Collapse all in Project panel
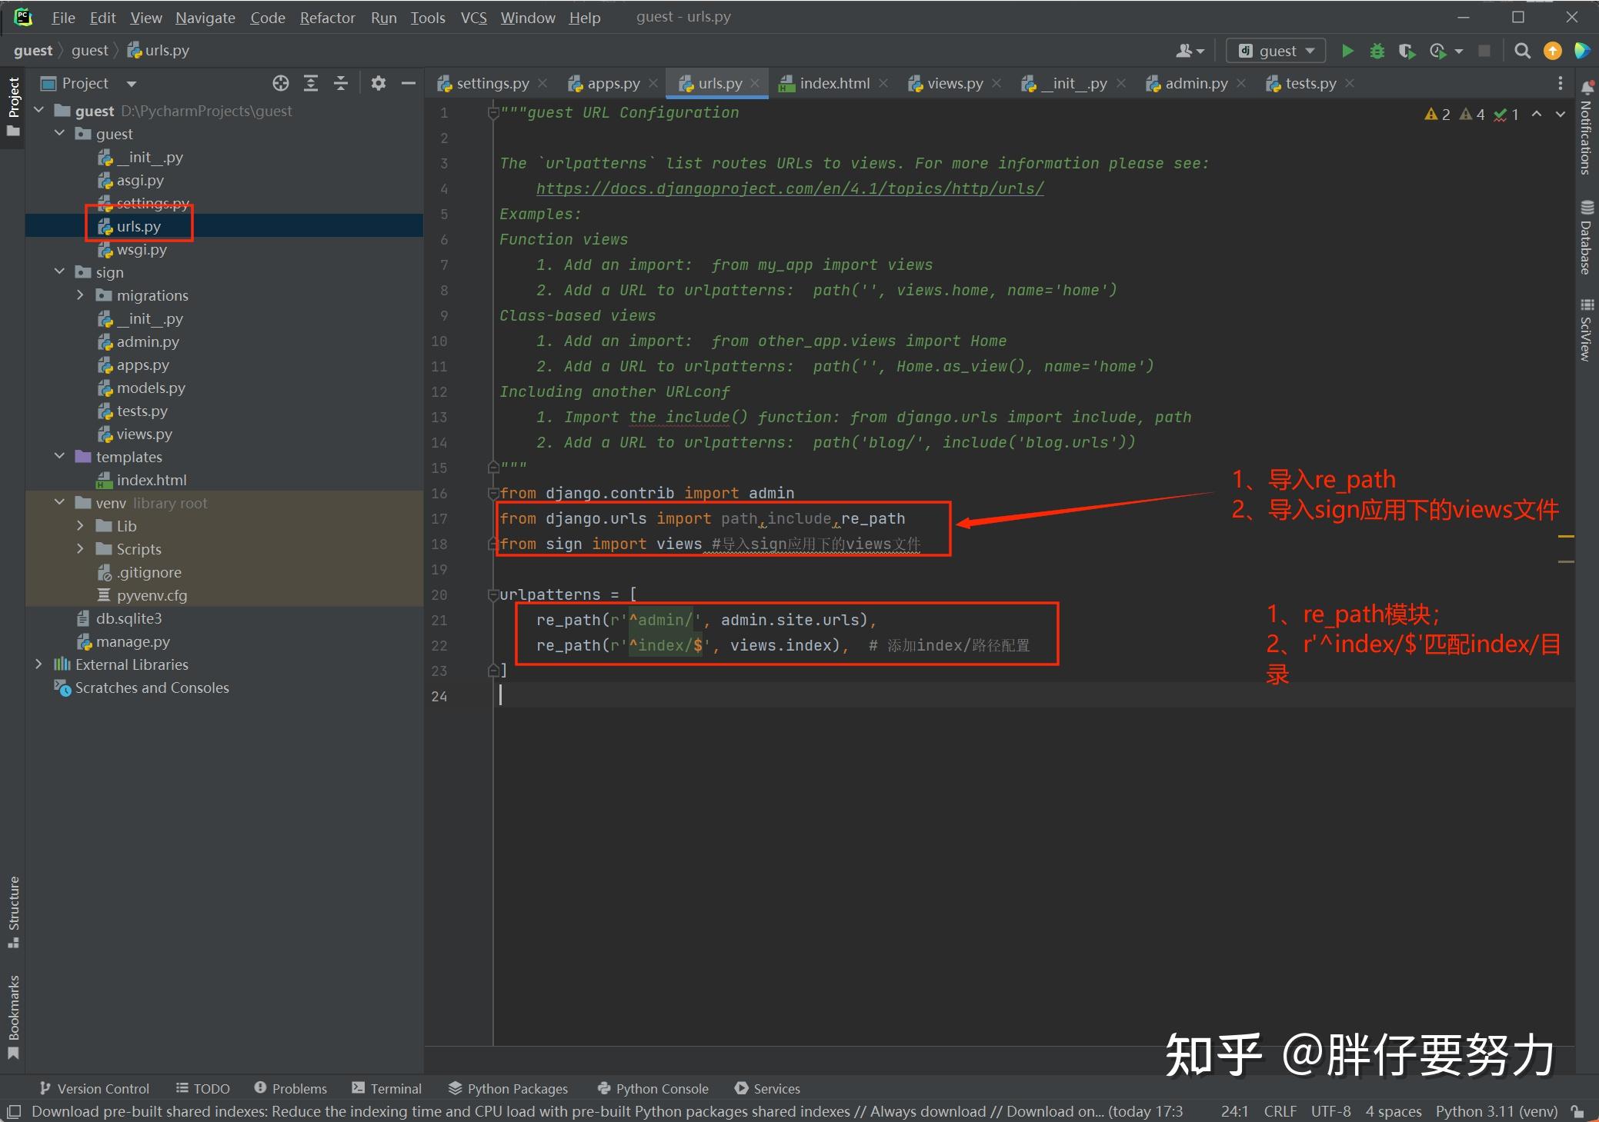Screen dimensions: 1599x1122 [341, 83]
